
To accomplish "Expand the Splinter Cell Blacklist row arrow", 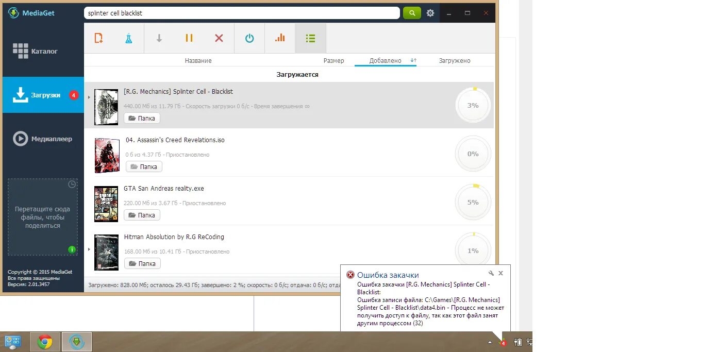I will pyautogui.click(x=89, y=97).
